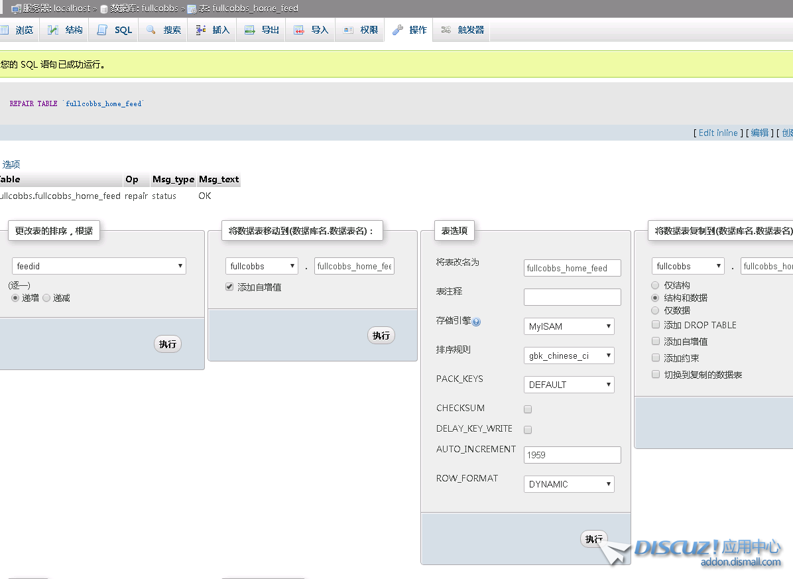Open the MyISAM storage engine dropdown
793x579 pixels.
569,326
